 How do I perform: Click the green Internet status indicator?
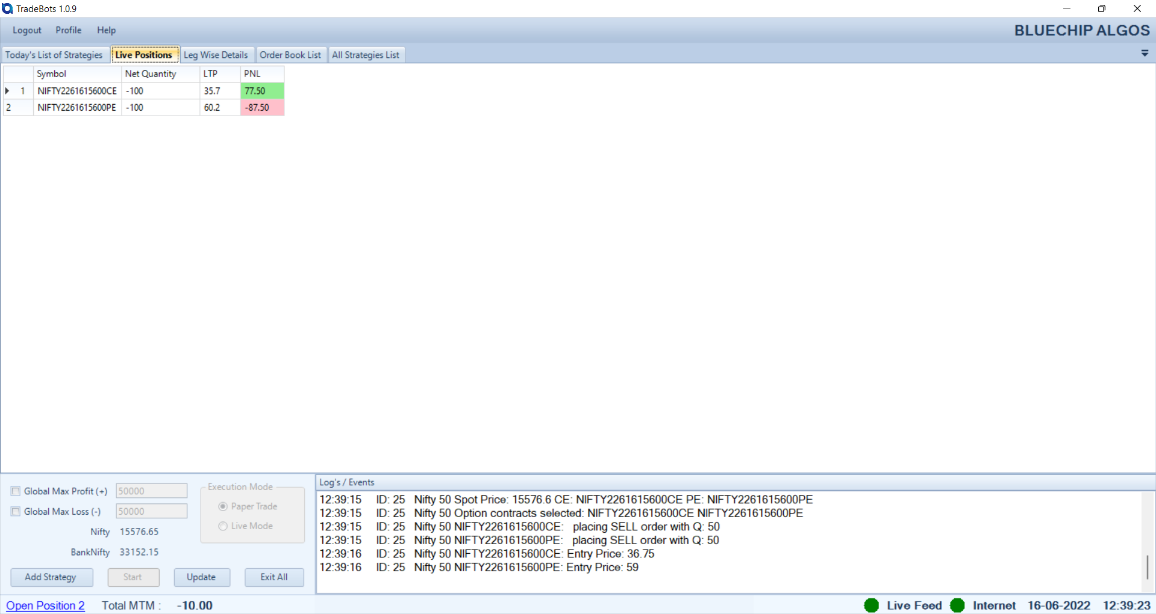[x=957, y=606]
